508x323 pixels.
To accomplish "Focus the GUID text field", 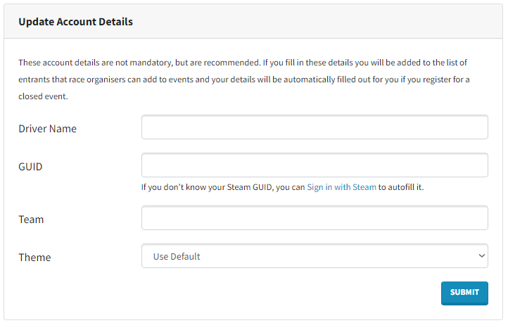I will tap(315, 165).
